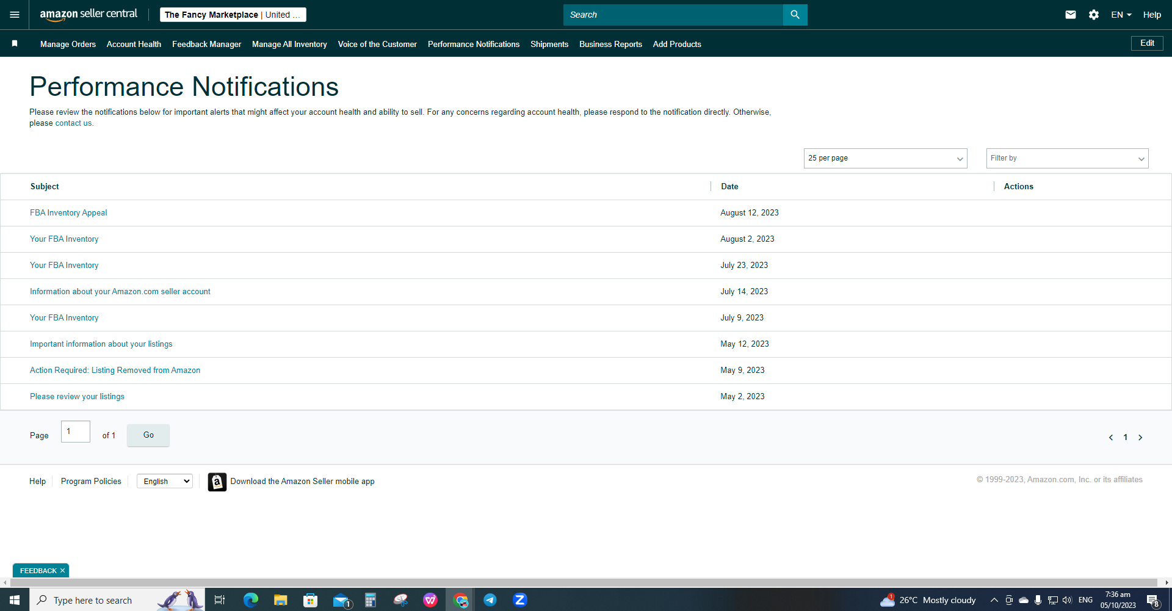Open Microsoft Store from the taskbar

point(310,600)
